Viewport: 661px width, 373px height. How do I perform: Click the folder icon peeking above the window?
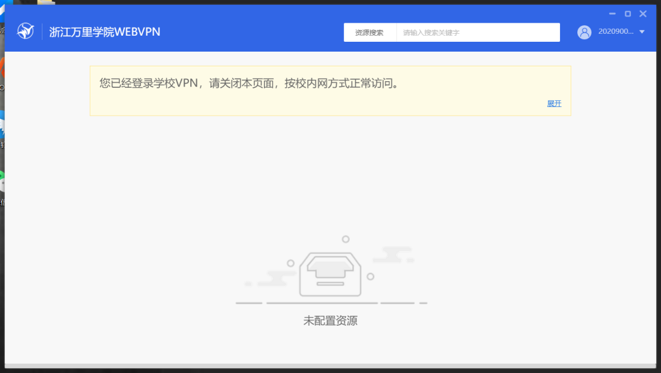[46, 2]
